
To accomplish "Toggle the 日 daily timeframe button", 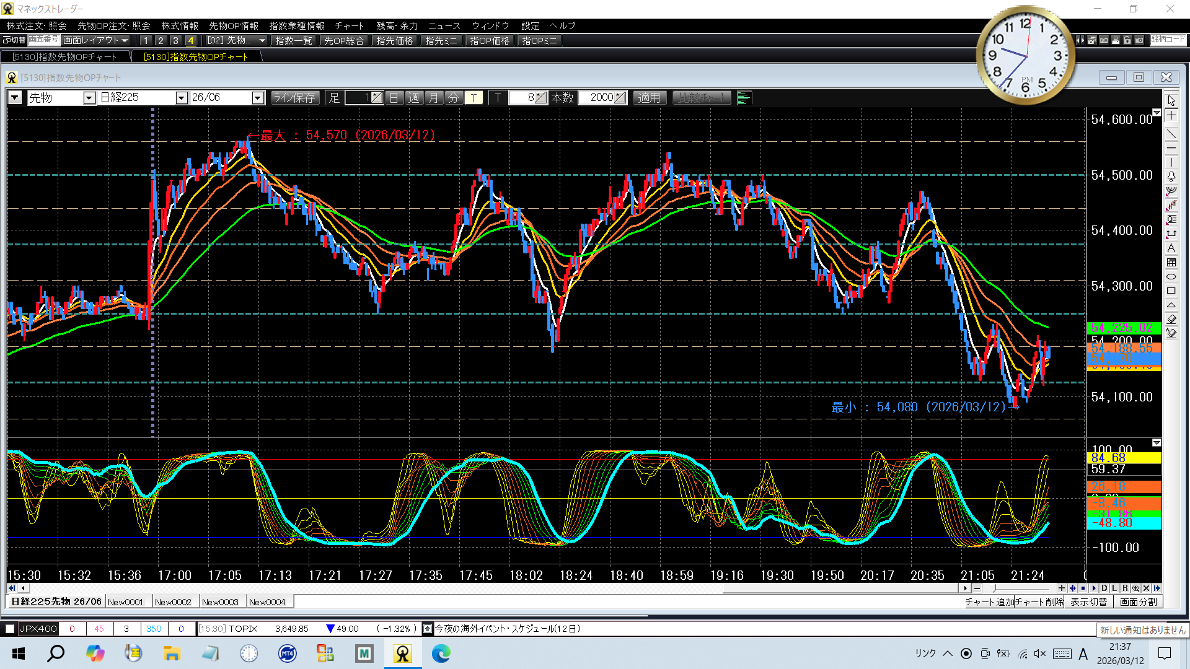I will [x=394, y=98].
